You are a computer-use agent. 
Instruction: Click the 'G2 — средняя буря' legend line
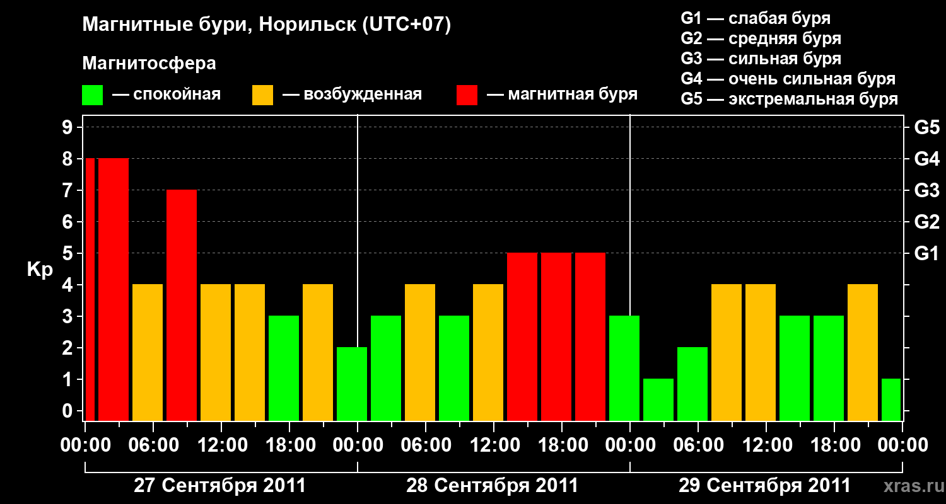click(761, 38)
